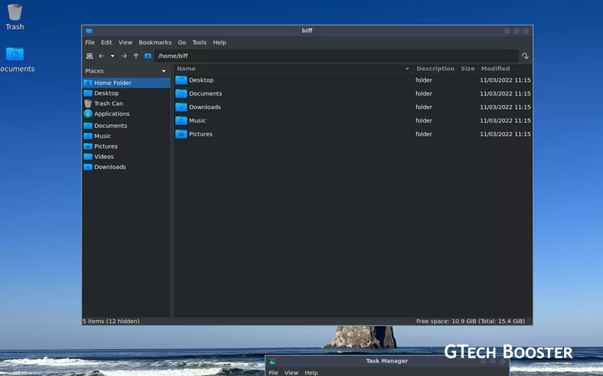Go forward using the right arrow

[124, 56]
